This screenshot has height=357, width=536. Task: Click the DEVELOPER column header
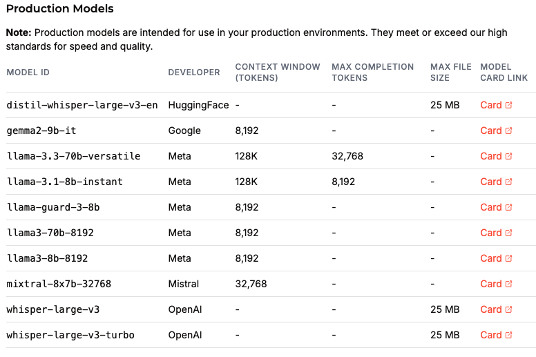click(x=194, y=73)
